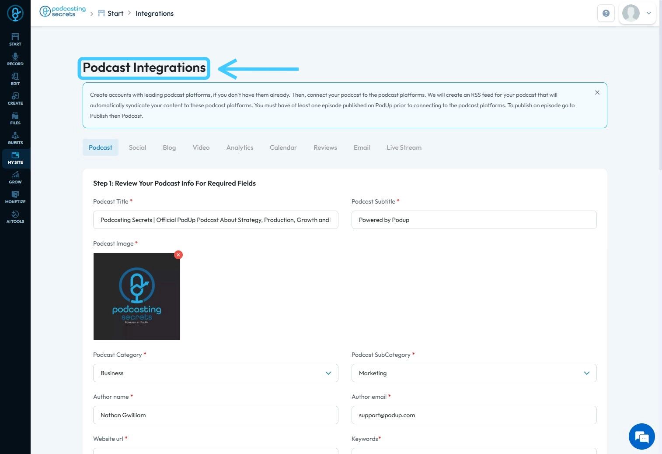Click Integrations in the breadcrumb
Screen dimensions: 662x454
(155, 14)
